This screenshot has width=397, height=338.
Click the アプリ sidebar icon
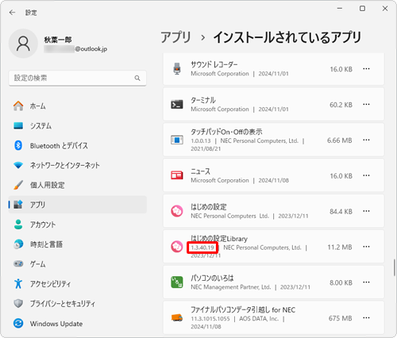pyautogui.click(x=18, y=205)
